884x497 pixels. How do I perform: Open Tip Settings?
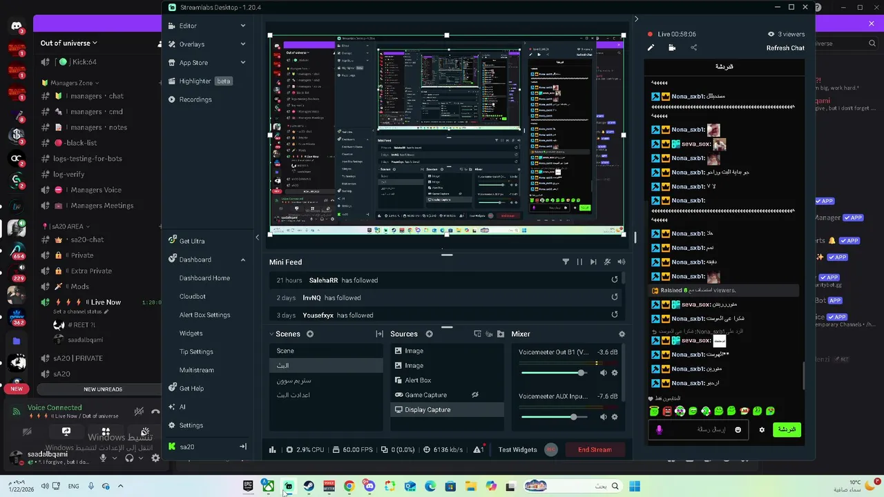pos(196,352)
